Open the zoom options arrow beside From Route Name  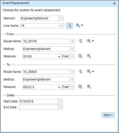tap(93, 41)
